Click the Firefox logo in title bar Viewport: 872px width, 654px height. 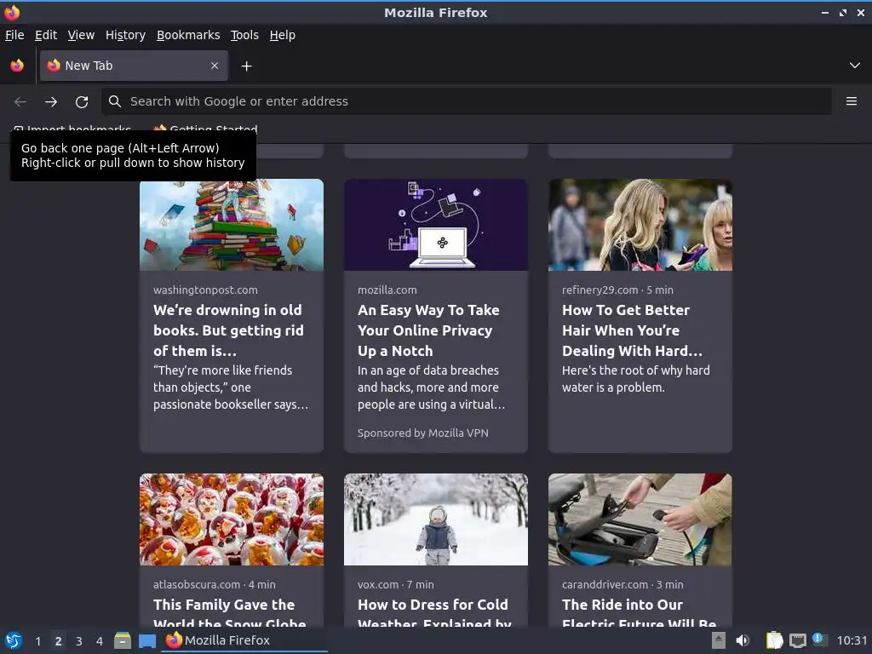coord(12,12)
